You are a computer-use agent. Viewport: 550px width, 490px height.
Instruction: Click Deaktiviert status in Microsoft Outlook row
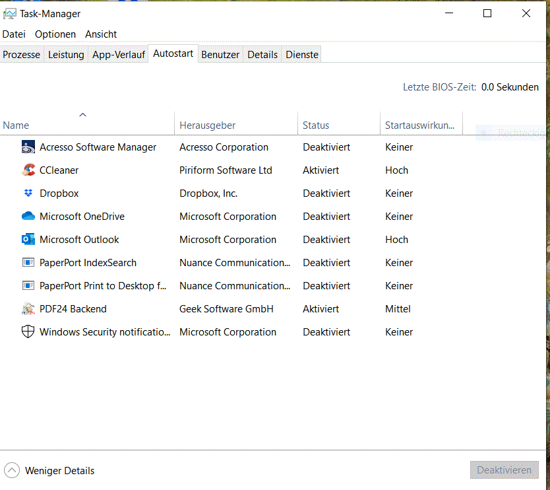[x=326, y=240]
